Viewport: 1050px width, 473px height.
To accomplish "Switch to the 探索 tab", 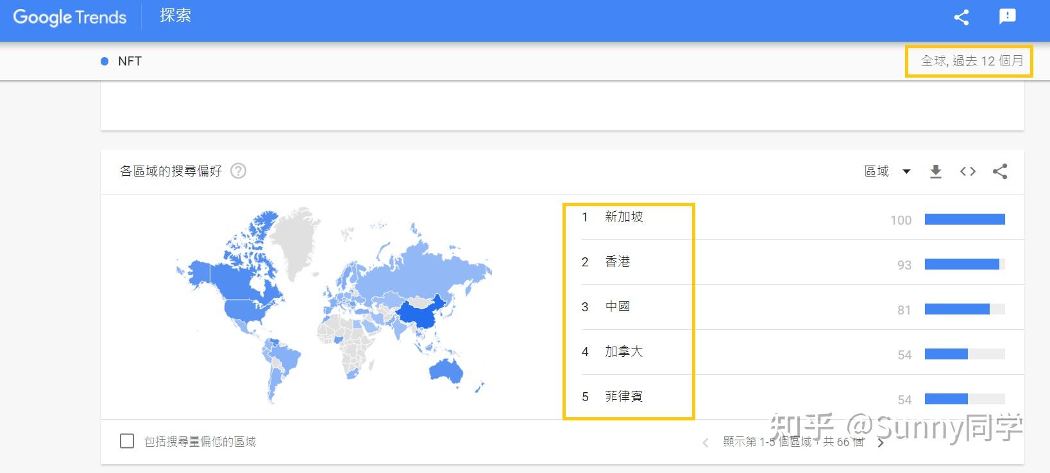I will click(175, 16).
